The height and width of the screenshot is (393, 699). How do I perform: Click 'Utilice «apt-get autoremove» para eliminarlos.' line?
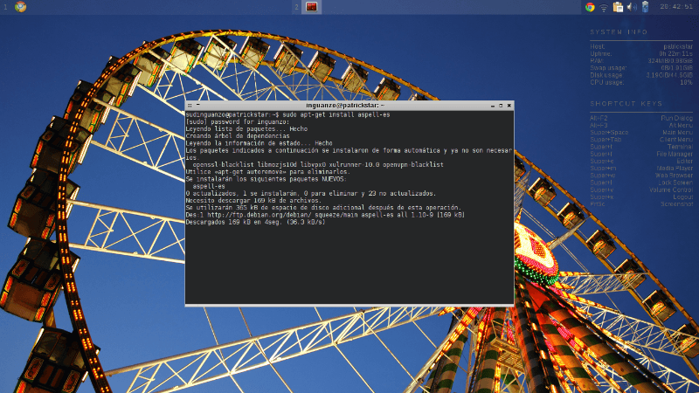(268, 171)
